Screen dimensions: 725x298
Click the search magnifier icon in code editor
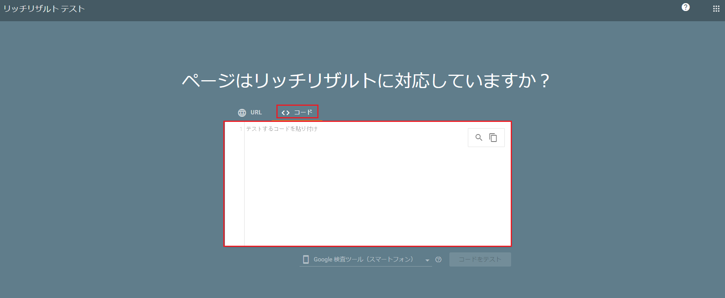click(479, 138)
